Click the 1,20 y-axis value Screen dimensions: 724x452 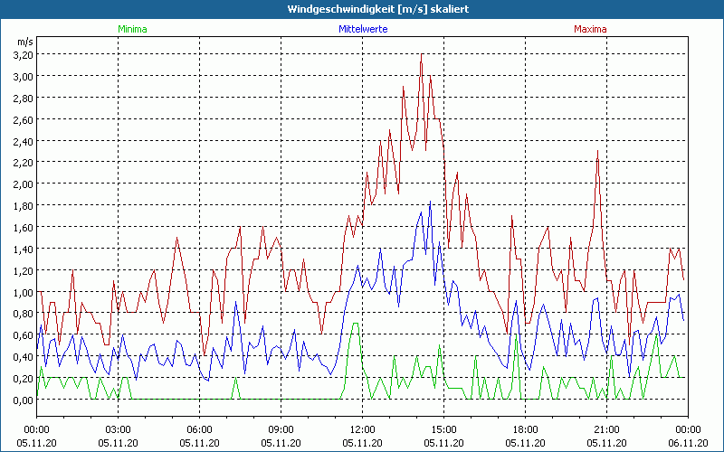tap(24, 270)
